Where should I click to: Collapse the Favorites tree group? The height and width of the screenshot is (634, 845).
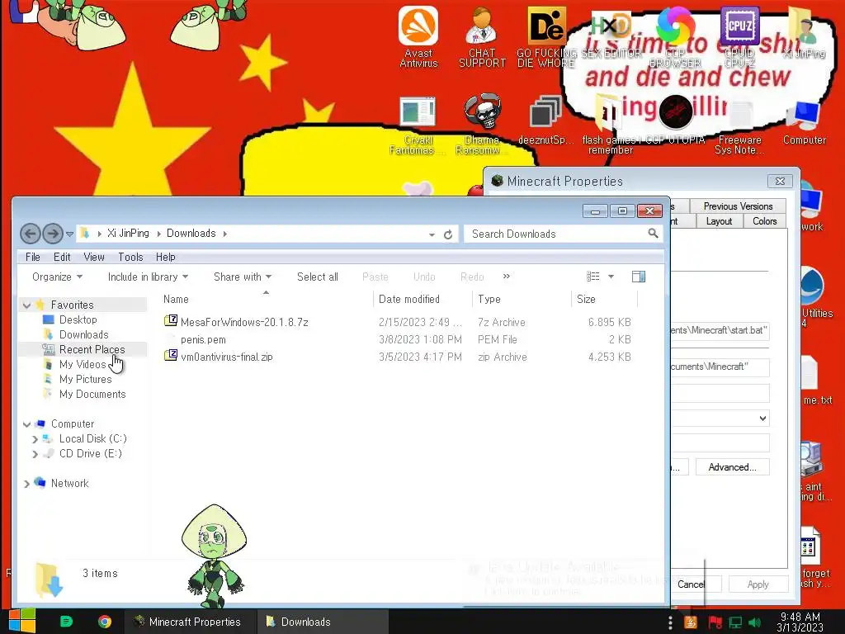(x=26, y=305)
